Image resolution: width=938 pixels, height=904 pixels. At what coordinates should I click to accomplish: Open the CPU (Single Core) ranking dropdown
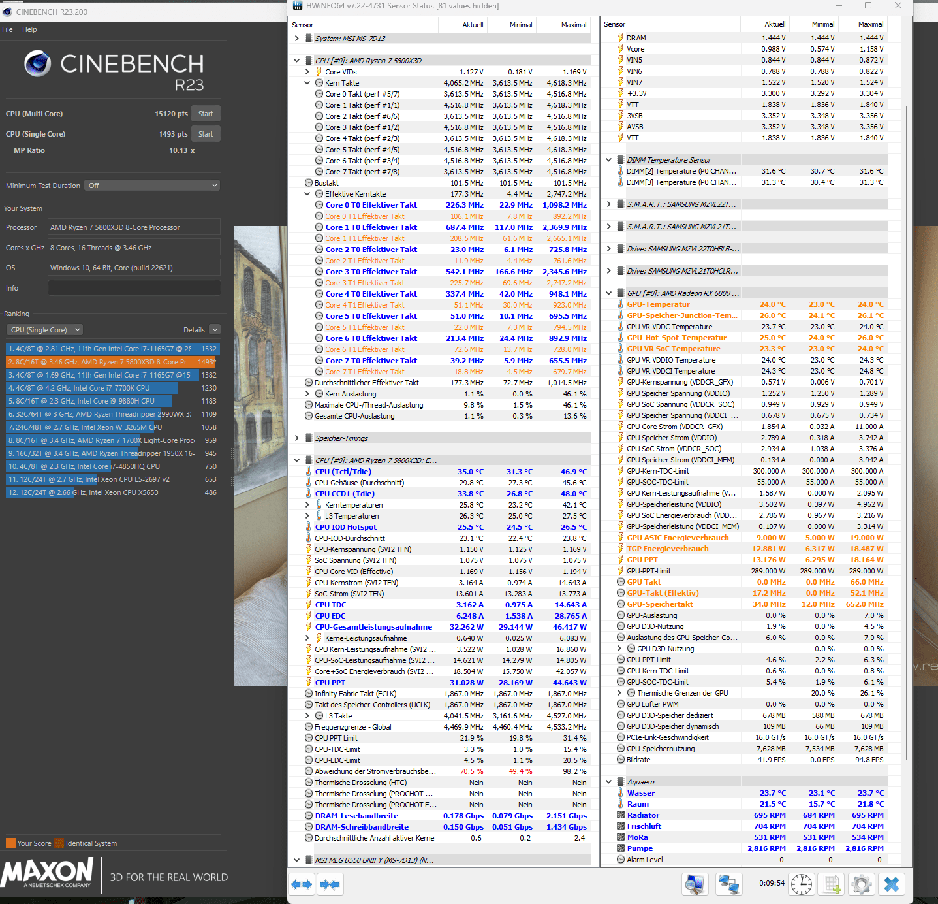(x=45, y=330)
